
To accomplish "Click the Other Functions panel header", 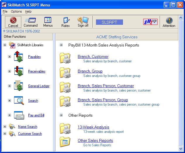I will click(x=27, y=37).
